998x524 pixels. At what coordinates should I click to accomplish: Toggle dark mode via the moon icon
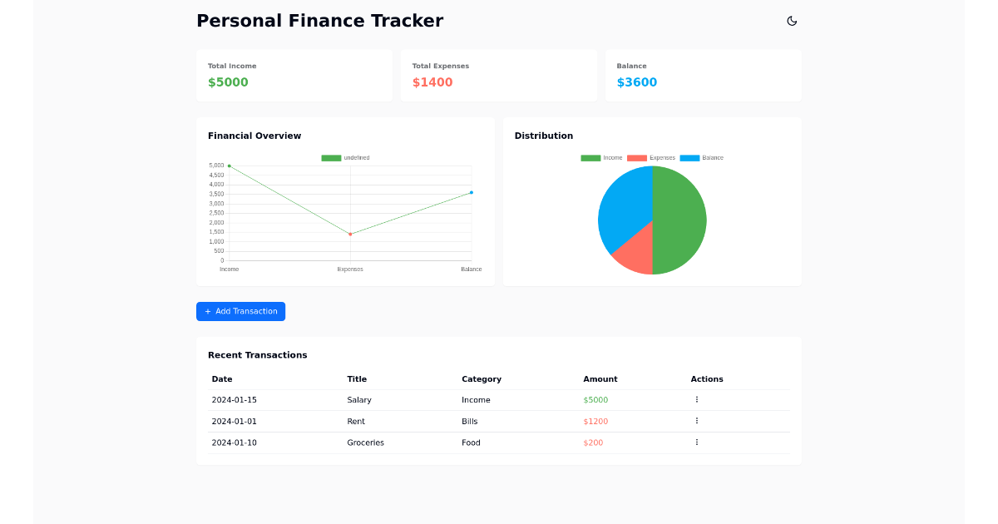[x=792, y=21]
